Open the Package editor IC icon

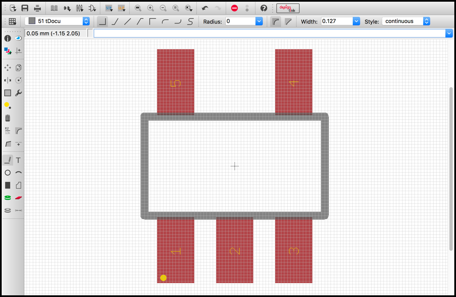pyautogui.click(x=80, y=8)
